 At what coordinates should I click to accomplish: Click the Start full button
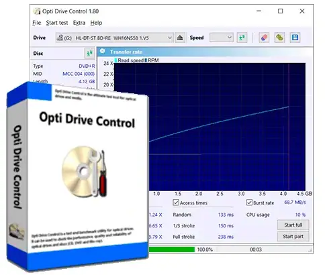click(x=293, y=225)
